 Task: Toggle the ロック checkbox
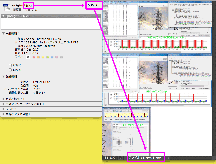point(10,70)
